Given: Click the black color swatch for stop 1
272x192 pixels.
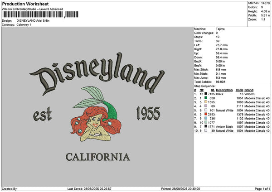Looking at the screenshot, I should tap(206, 94).
